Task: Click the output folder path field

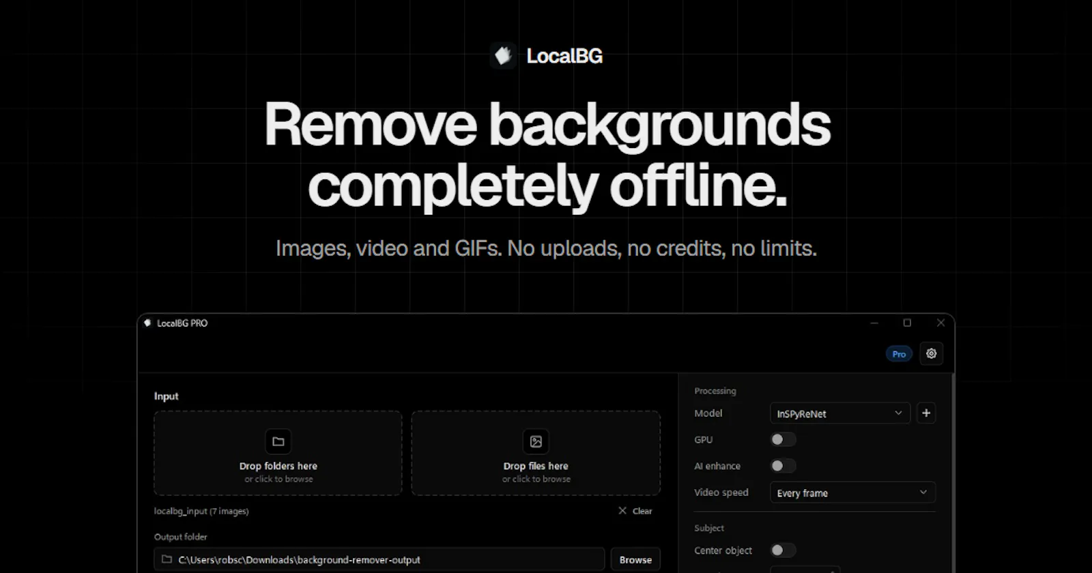Action: click(379, 559)
